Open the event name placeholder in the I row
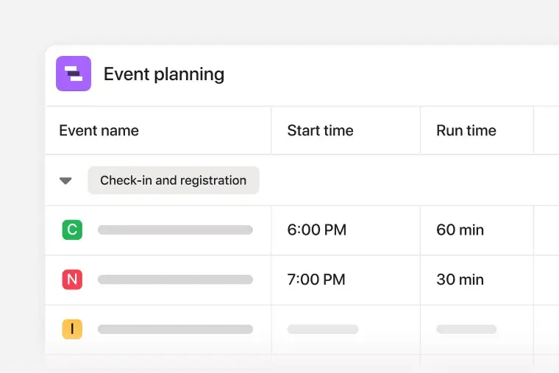 [175, 329]
